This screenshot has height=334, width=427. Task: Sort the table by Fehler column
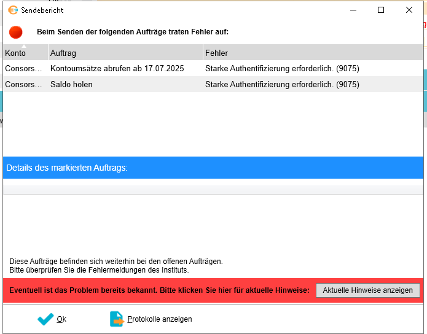coord(312,53)
